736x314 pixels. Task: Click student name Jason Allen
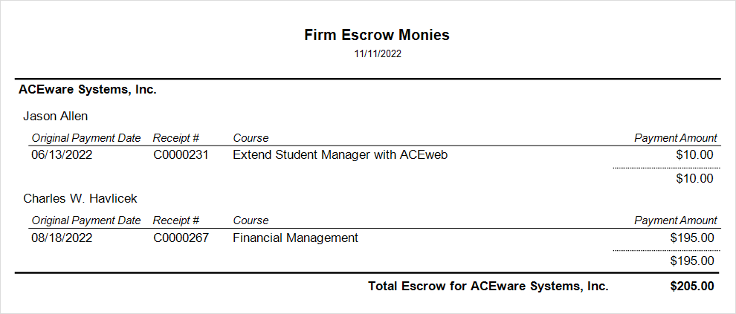pyautogui.click(x=56, y=116)
